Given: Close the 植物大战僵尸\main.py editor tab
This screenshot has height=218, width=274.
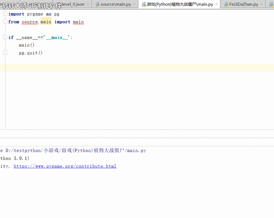Looking at the screenshot, I should (217, 4).
